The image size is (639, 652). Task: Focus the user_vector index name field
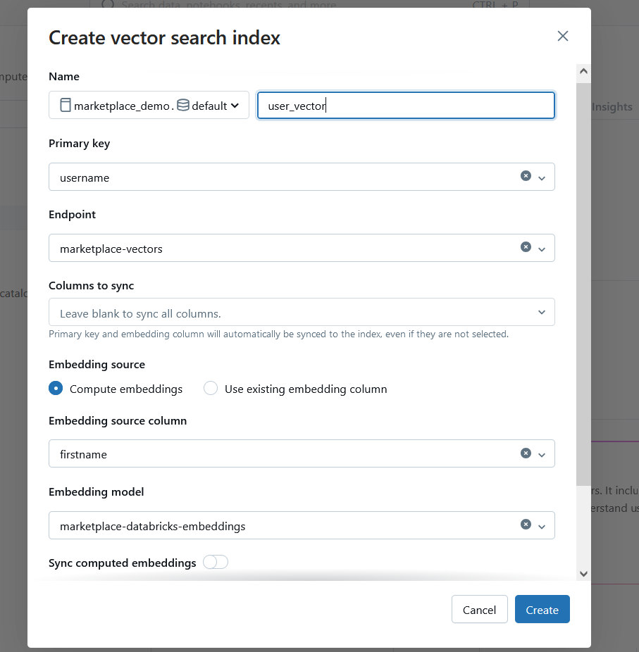pyautogui.click(x=406, y=106)
